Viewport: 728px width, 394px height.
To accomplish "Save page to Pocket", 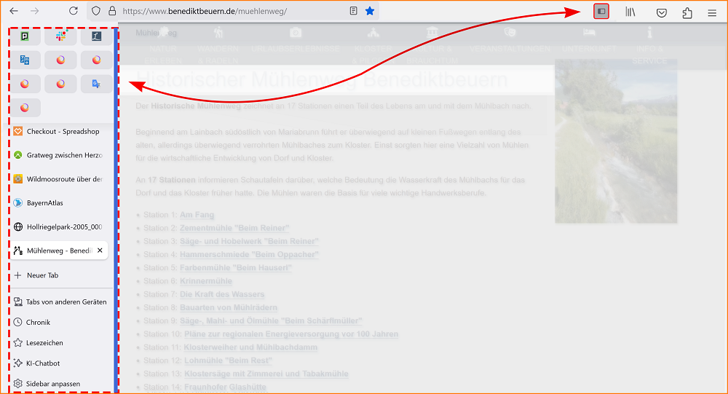I will coord(662,12).
